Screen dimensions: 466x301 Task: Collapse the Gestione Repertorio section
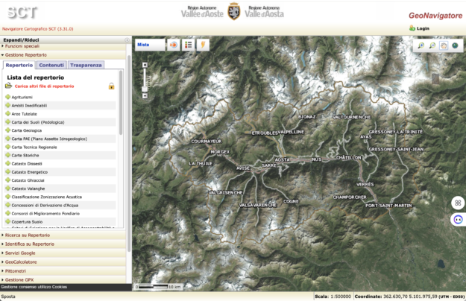pyautogui.click(x=63, y=55)
